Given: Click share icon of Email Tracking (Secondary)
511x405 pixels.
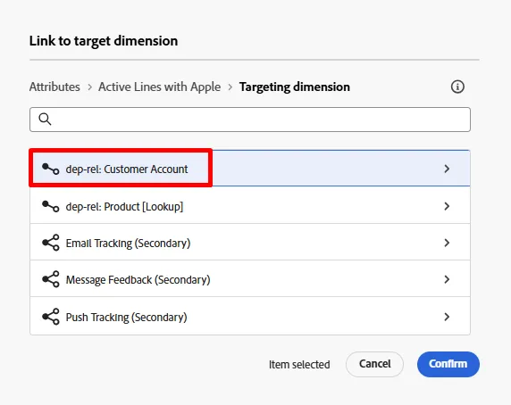Looking at the screenshot, I should (51, 243).
